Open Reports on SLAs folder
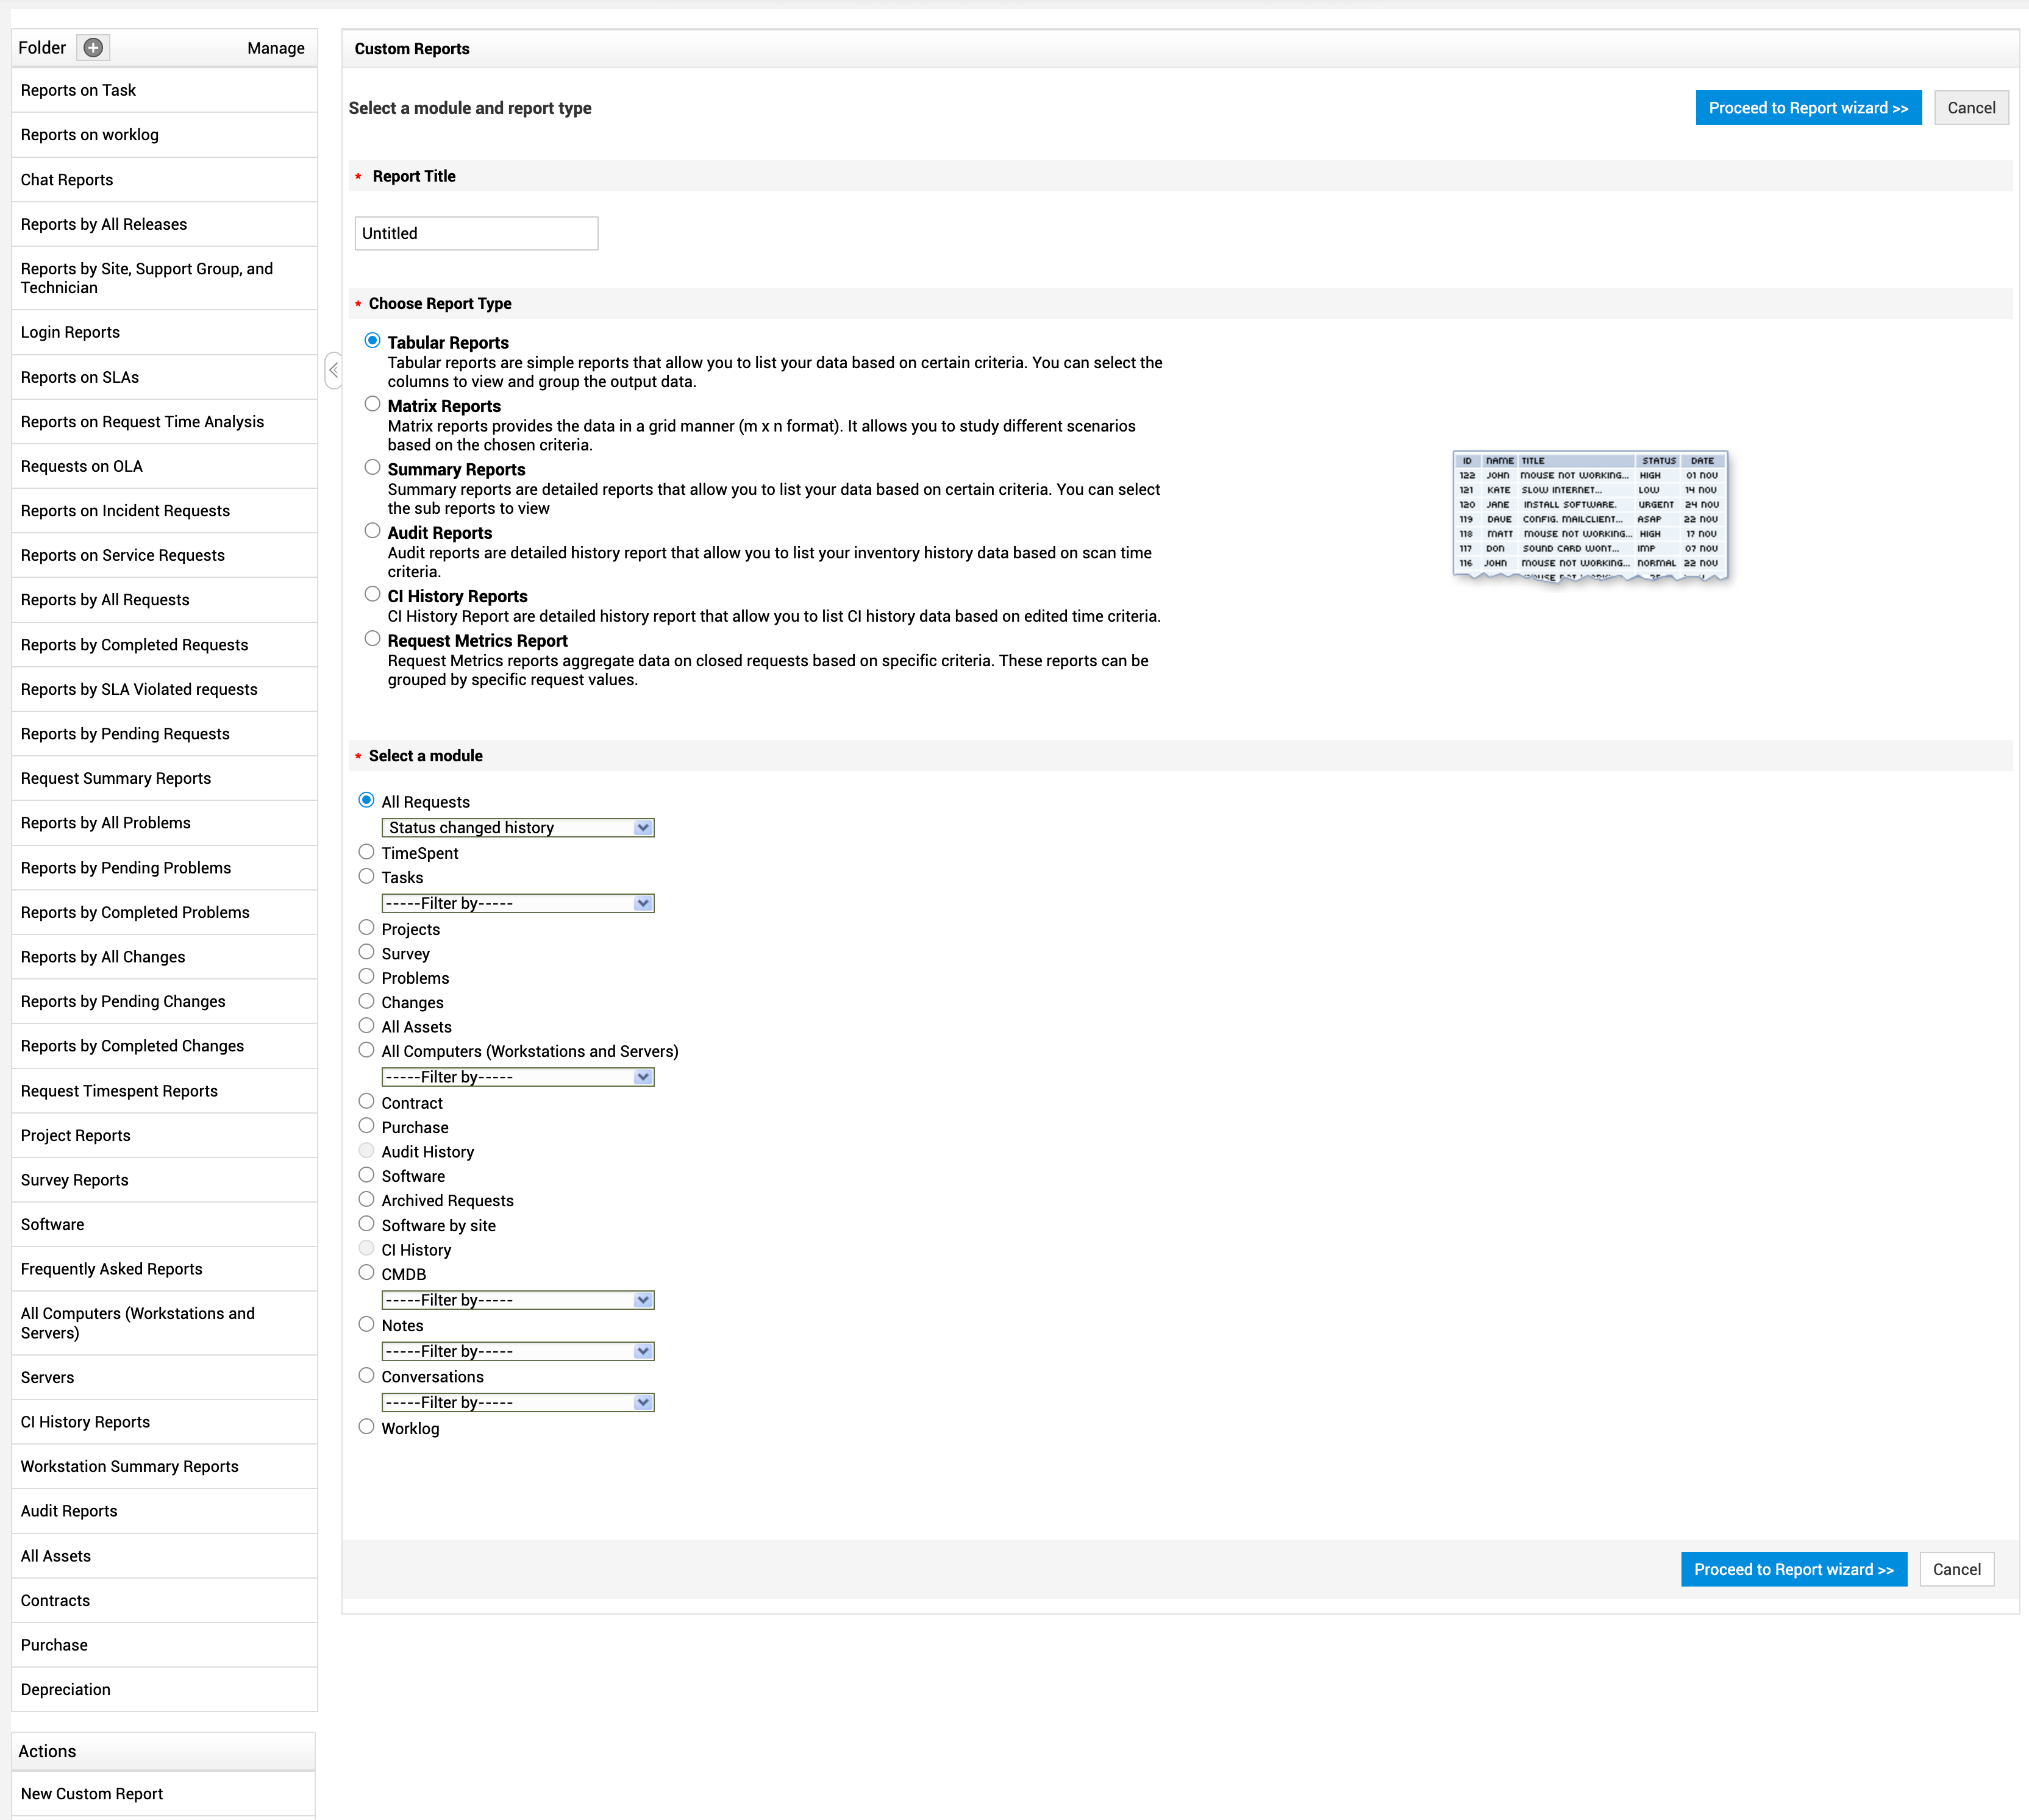 [79, 377]
